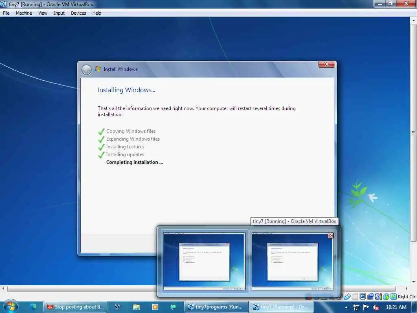
Task: Click the VirtualBox cube taskbar icon
Action: [117, 307]
